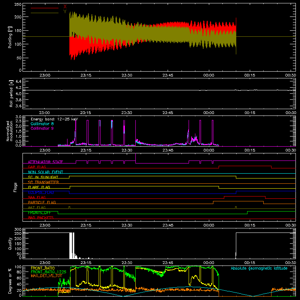Click the red X legend line
This screenshot has height=300, width=300.
tap(45, 8)
